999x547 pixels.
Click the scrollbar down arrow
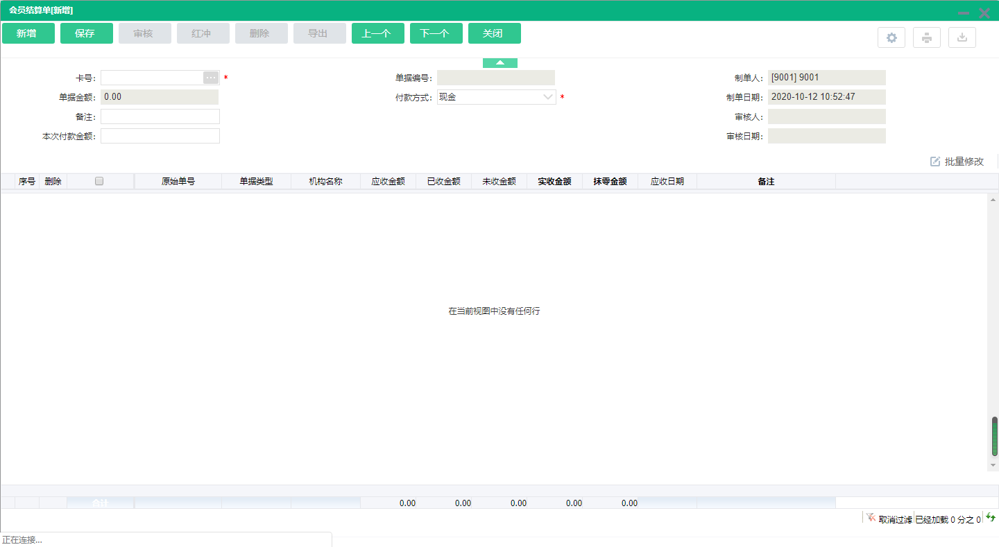(993, 465)
